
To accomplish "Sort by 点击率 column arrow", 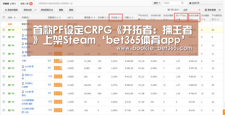I will tap(121, 18).
